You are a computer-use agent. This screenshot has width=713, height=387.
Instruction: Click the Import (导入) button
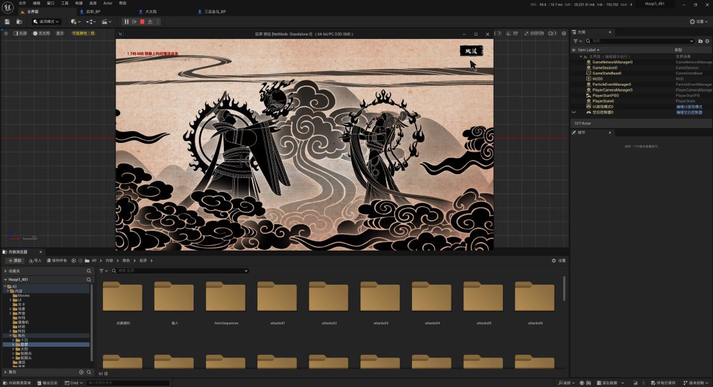point(34,260)
